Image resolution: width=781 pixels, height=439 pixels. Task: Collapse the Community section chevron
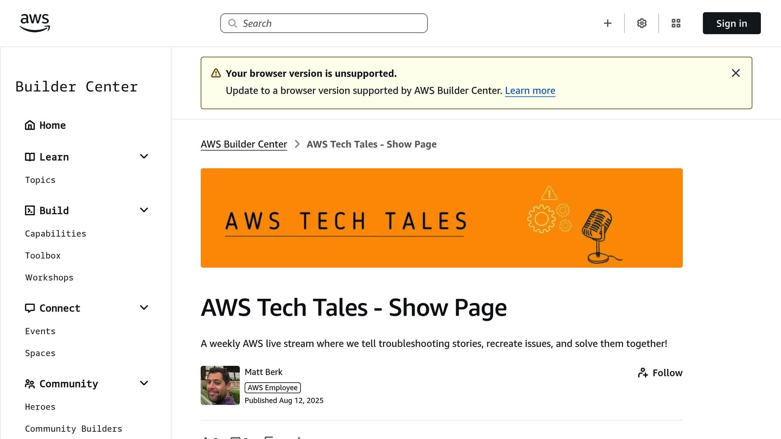coord(144,383)
